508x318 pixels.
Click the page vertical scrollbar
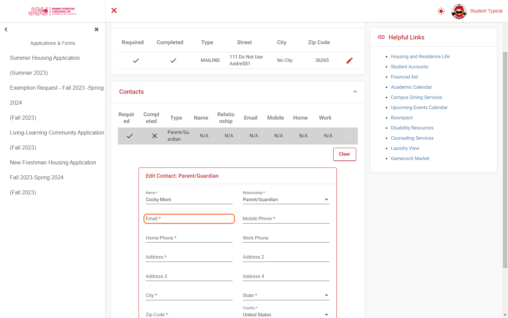[x=505, y=160]
